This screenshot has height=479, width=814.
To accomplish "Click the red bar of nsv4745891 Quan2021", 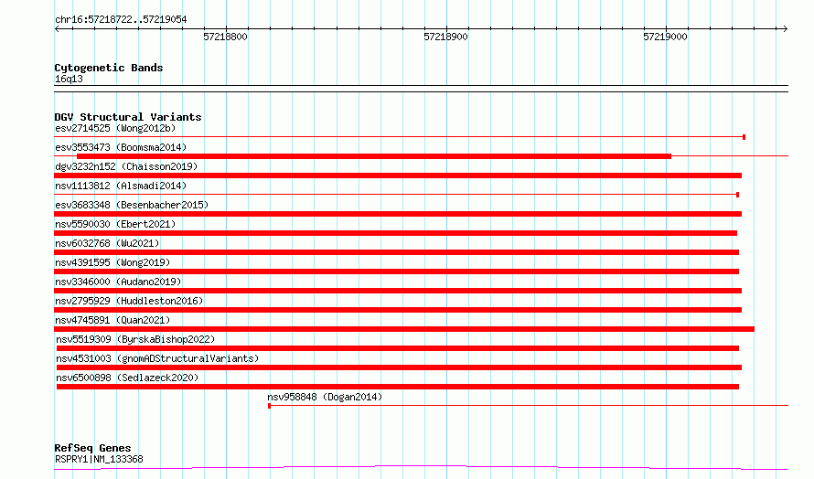I will coord(404,329).
